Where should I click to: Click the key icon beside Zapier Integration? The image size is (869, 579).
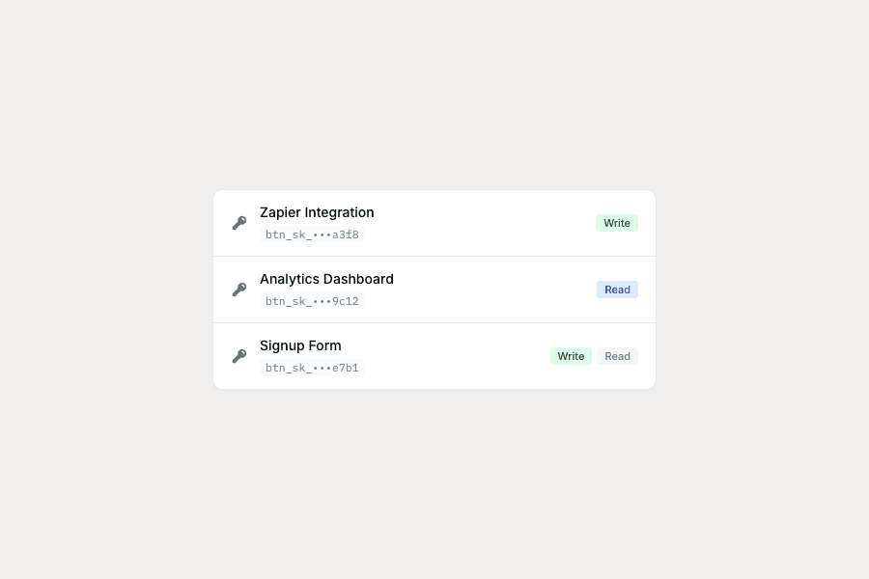pyautogui.click(x=238, y=222)
